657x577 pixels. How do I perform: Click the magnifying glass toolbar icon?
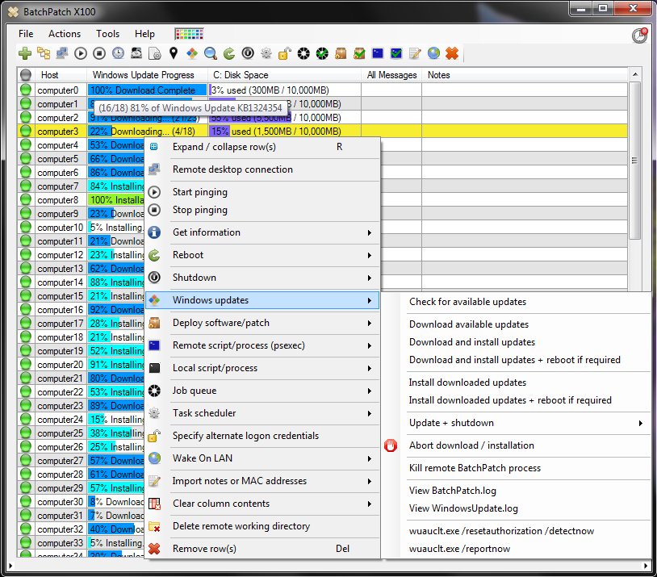pyautogui.click(x=211, y=53)
